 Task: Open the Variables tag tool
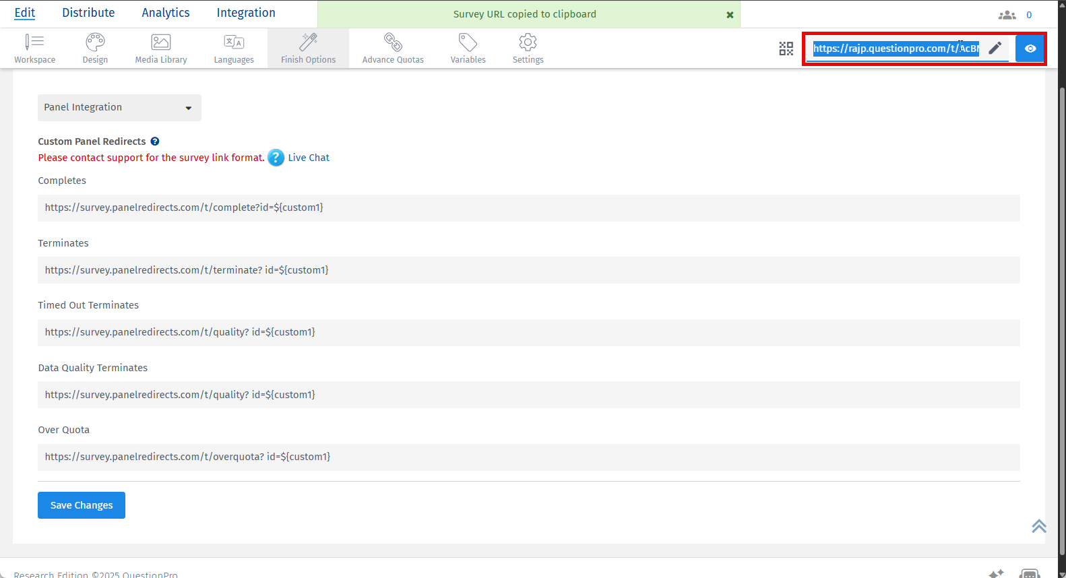[x=468, y=49]
